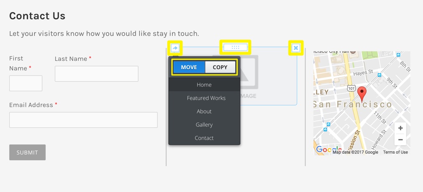The height and width of the screenshot is (192, 423).
Task: Delete the image element with X icon
Action: 296,48
